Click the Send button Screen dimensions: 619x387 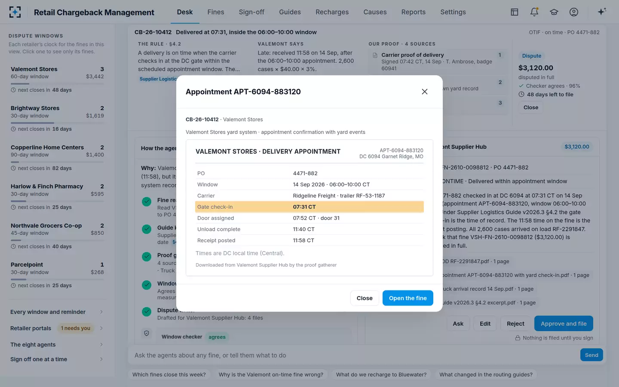591,355
